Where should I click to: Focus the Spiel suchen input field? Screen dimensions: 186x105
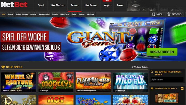(x=167, y=80)
